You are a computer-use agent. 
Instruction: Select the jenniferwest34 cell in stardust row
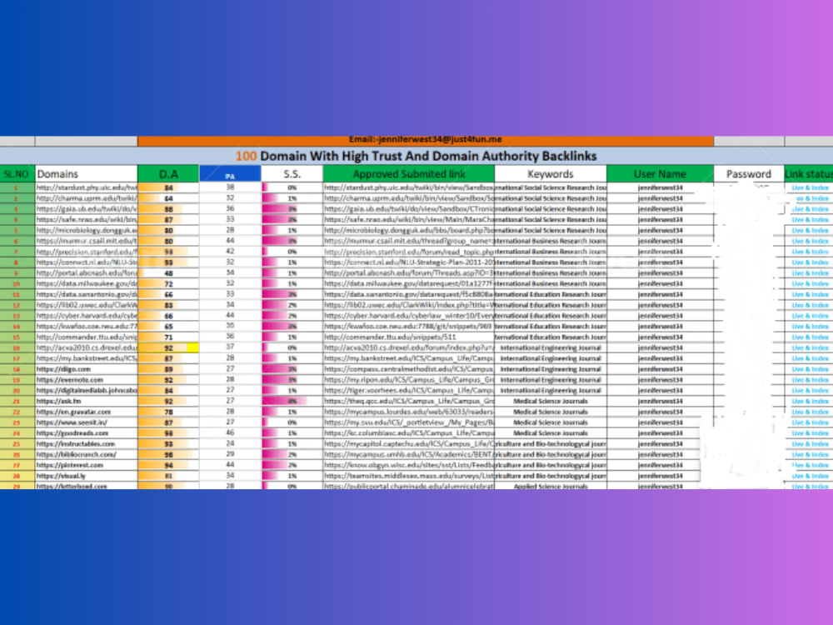660,187
